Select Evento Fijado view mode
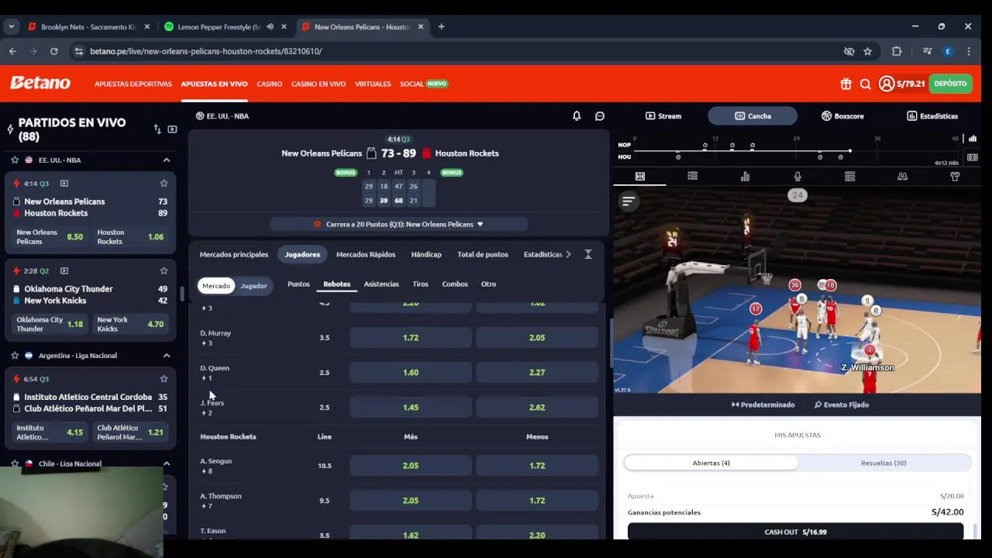The height and width of the screenshot is (558, 992). point(842,405)
